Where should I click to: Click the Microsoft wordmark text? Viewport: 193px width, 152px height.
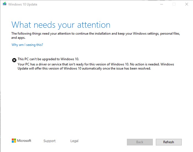[24, 141]
